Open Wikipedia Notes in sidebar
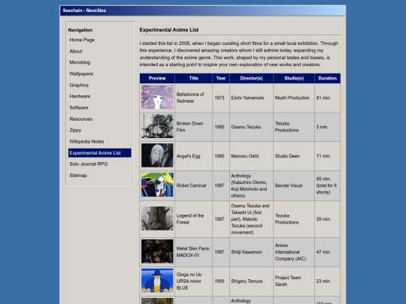Viewport: 406px width, 304px height. point(86,141)
